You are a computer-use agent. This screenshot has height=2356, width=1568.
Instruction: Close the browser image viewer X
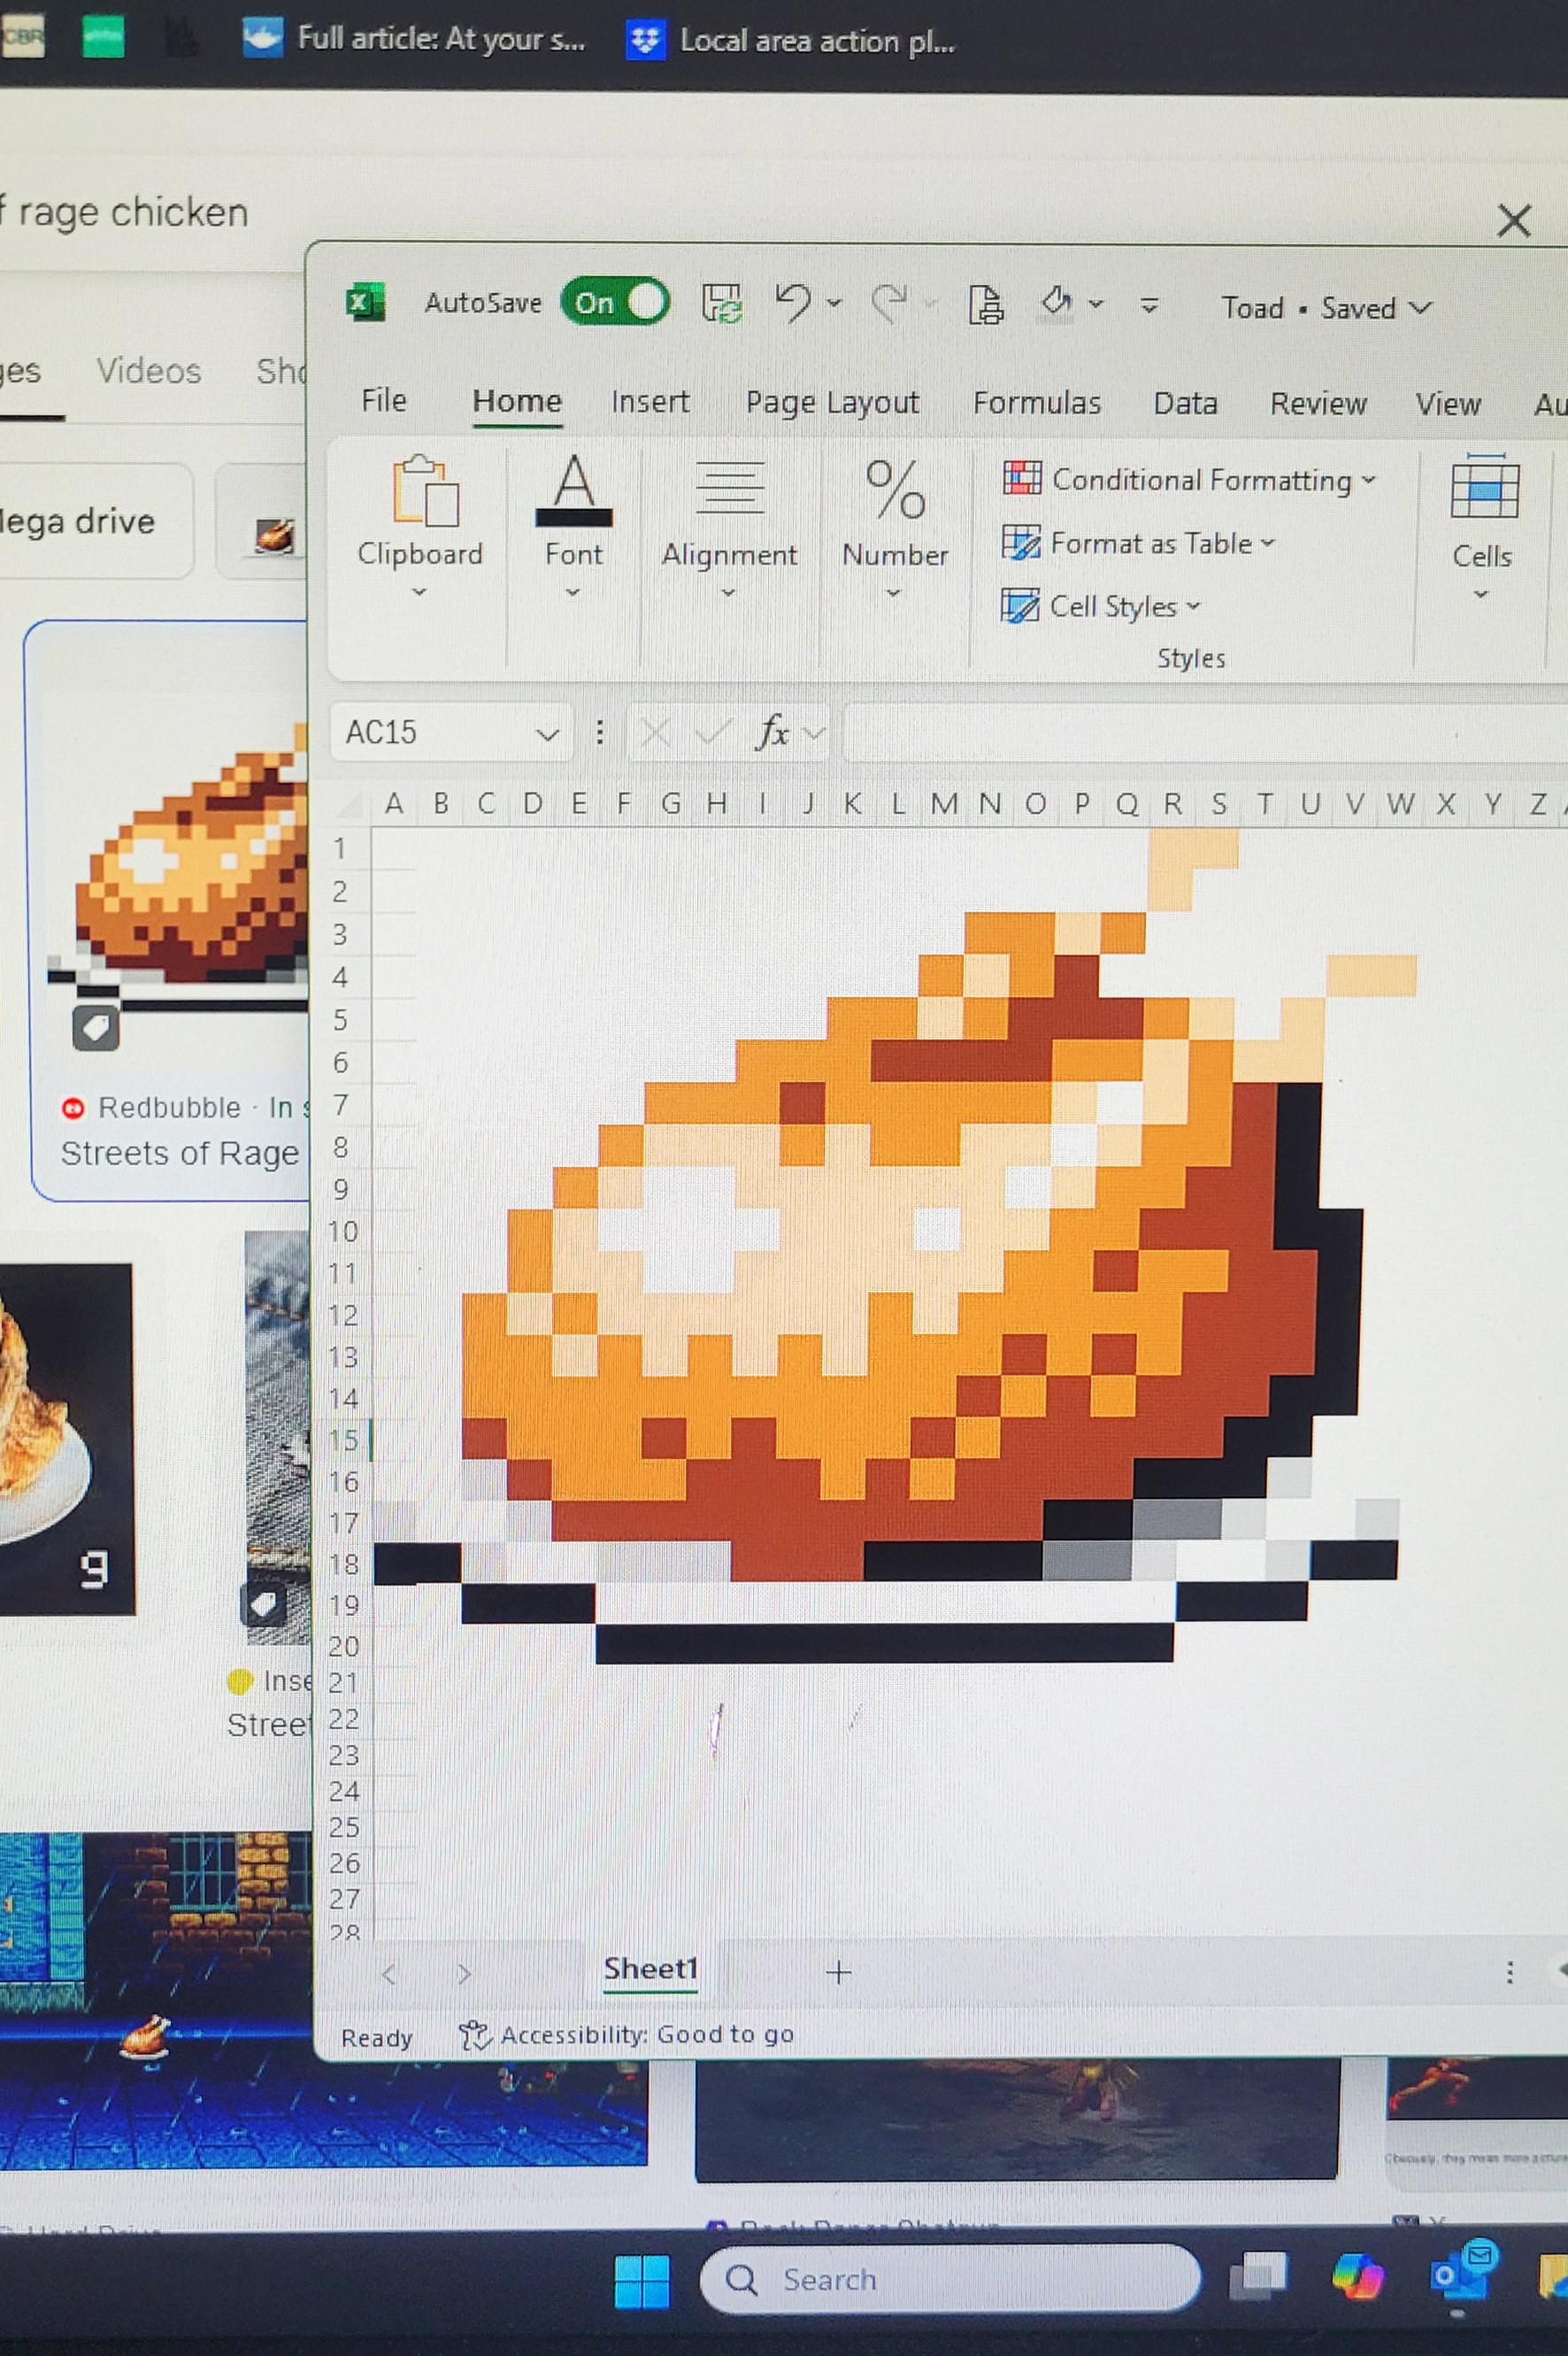1514,220
